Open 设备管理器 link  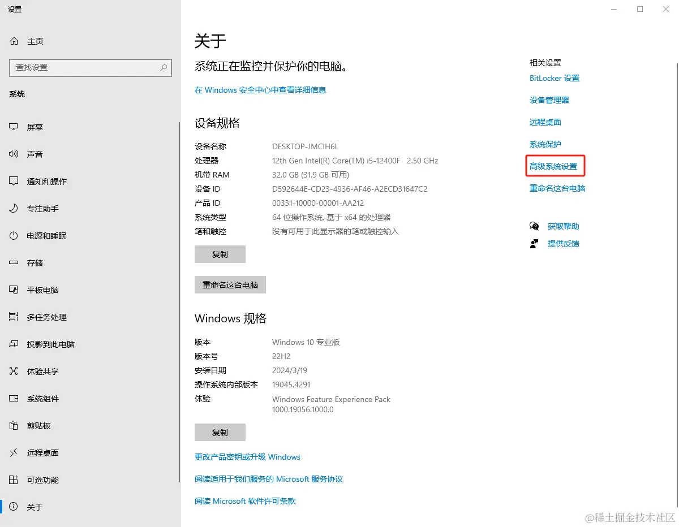pos(549,100)
